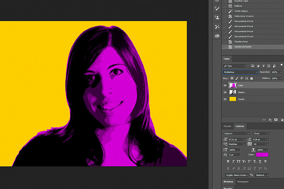Hide the Fondo layer
Image resolution: width=284 pixels, height=189 pixels.
(225, 99)
